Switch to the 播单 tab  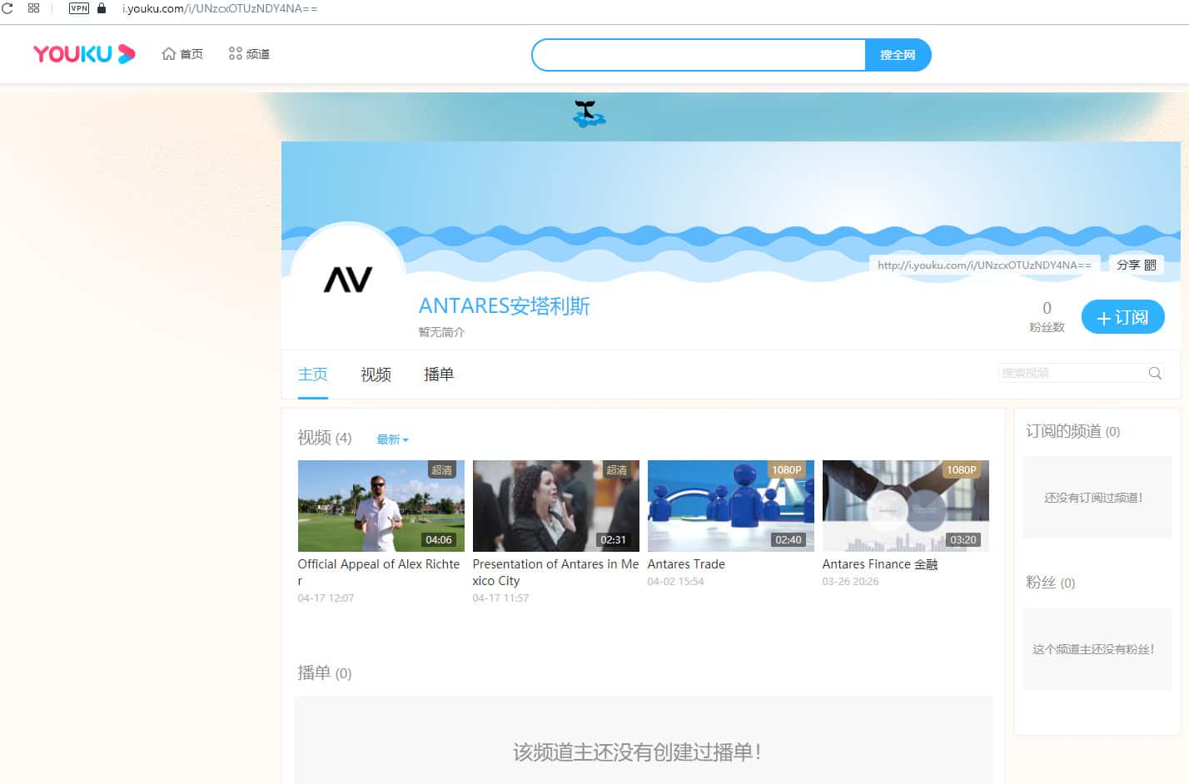tap(439, 375)
